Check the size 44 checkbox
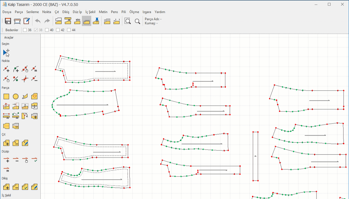Screen dimensions: 349x199 pyautogui.click(x=69, y=30)
